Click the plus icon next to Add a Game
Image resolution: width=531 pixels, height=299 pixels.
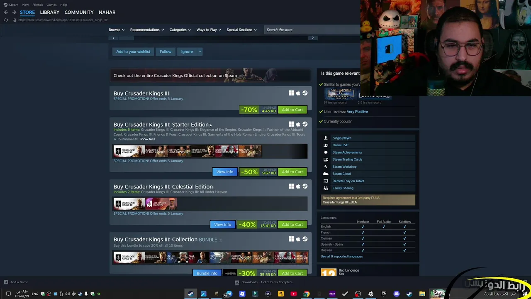pyautogui.click(x=6, y=282)
